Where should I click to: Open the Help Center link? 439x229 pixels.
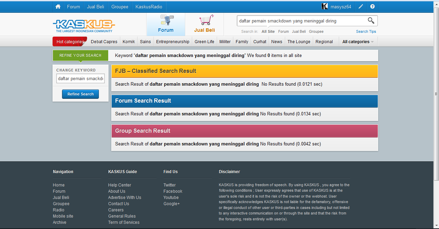click(x=120, y=185)
